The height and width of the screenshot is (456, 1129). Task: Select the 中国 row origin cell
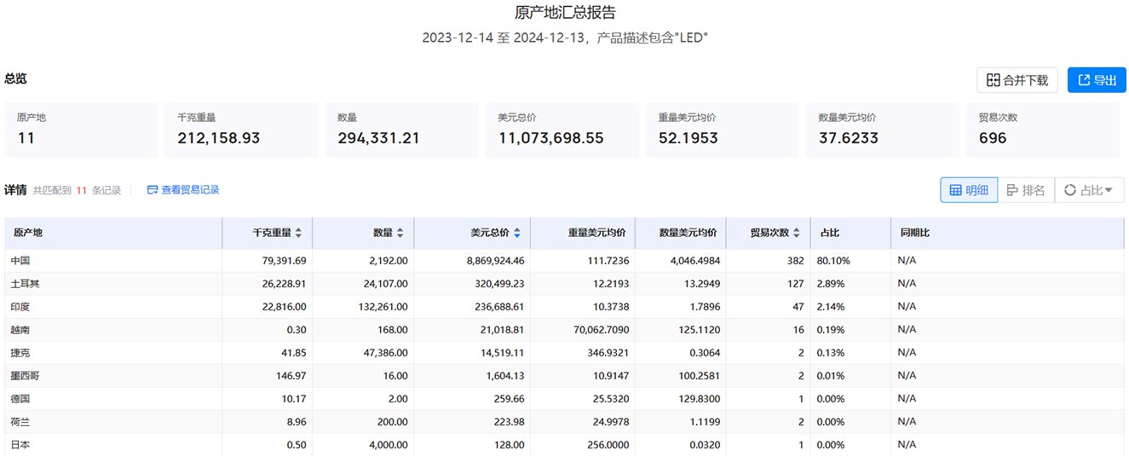(x=113, y=261)
